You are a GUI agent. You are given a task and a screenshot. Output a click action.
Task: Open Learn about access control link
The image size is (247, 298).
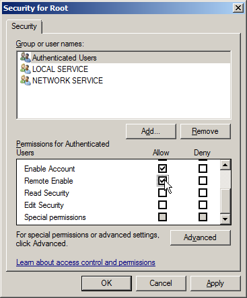85,262
